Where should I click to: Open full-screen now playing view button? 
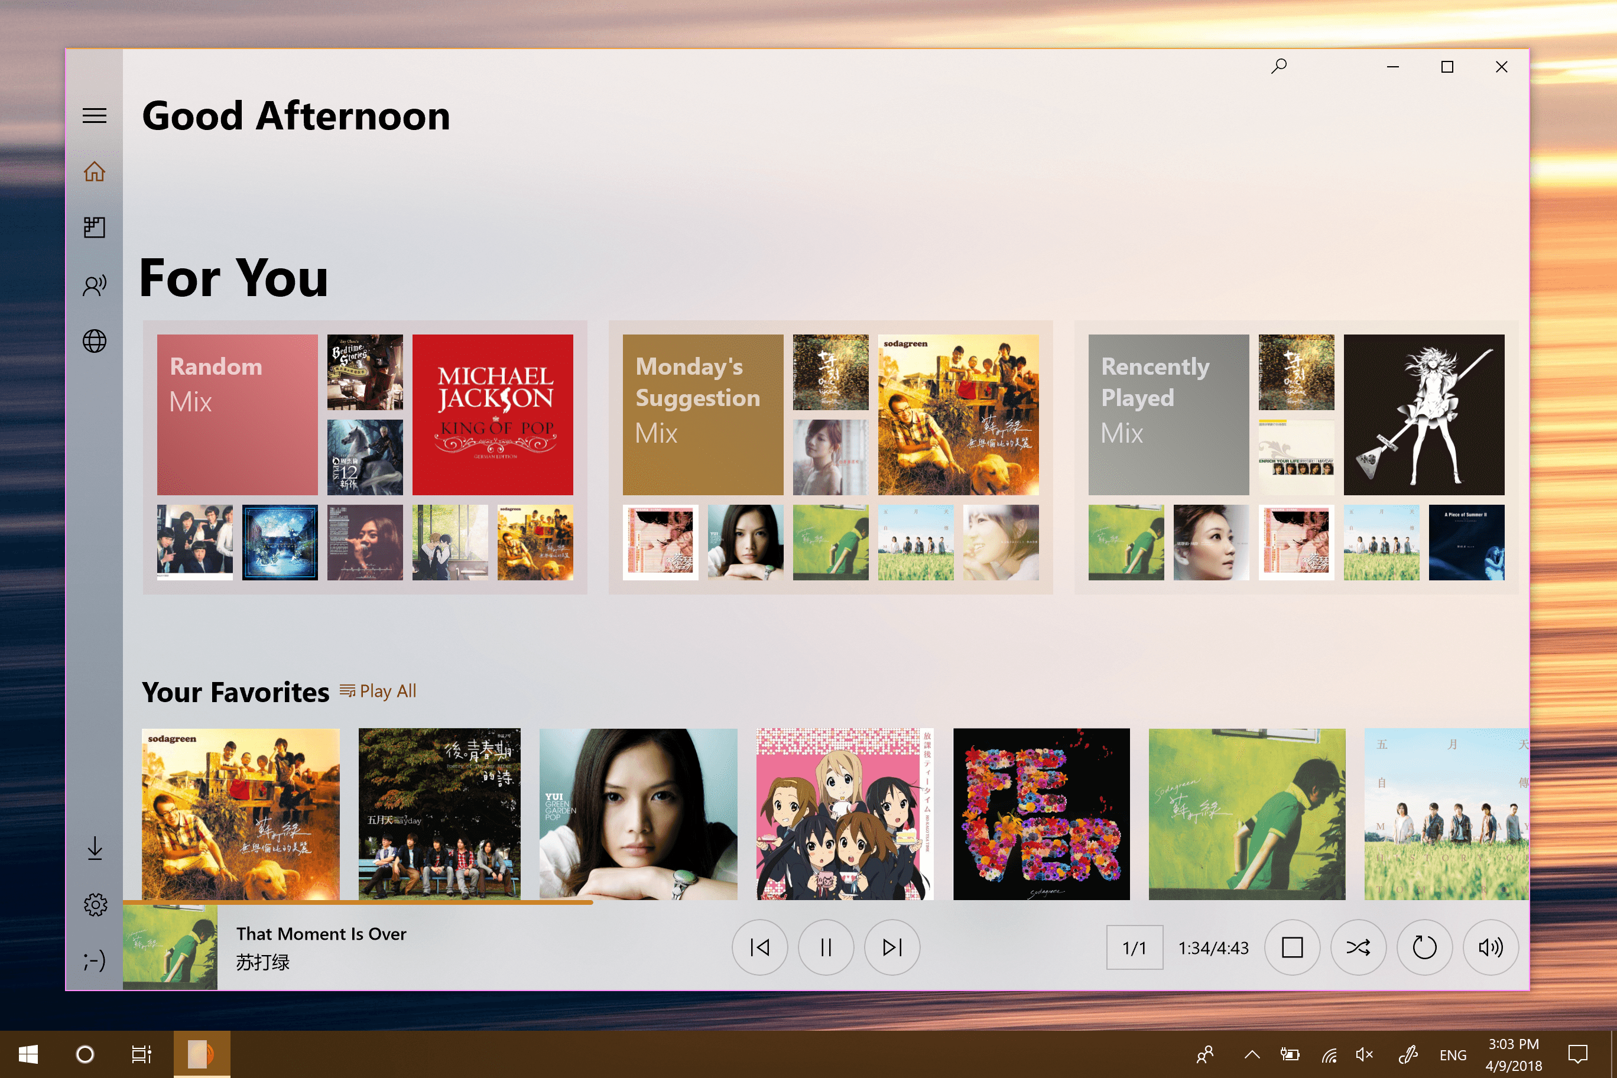(1292, 947)
